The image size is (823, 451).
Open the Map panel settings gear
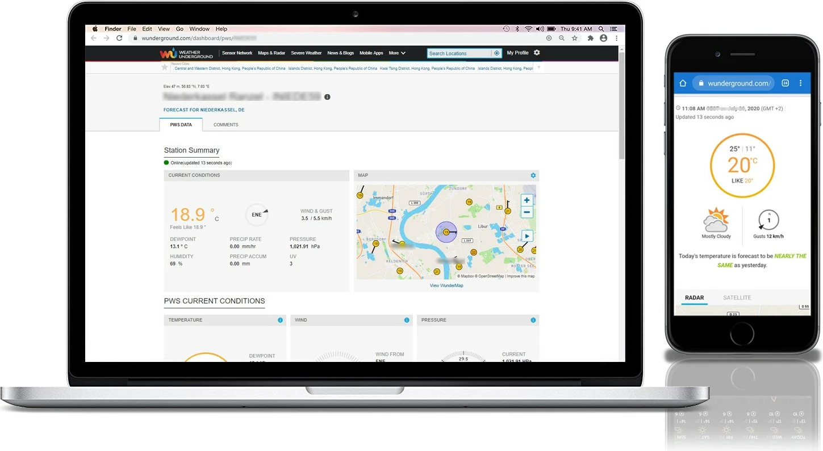533,175
